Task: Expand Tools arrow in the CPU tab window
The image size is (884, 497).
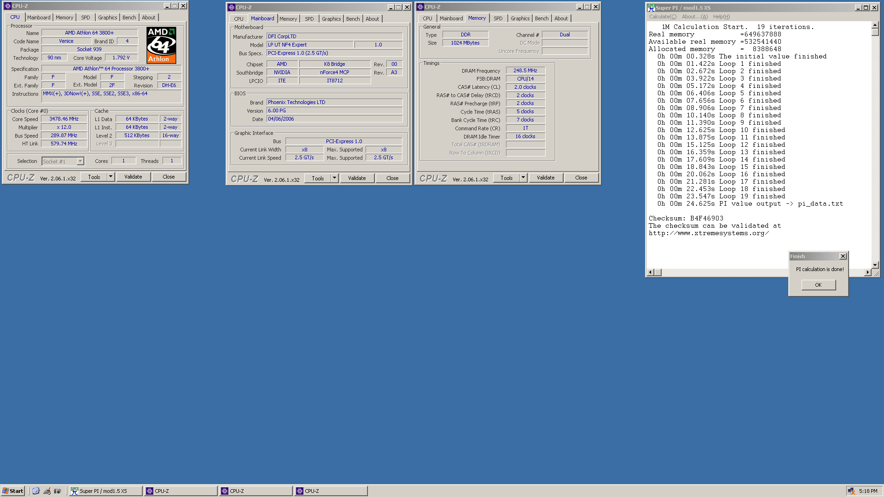Action: (x=110, y=177)
